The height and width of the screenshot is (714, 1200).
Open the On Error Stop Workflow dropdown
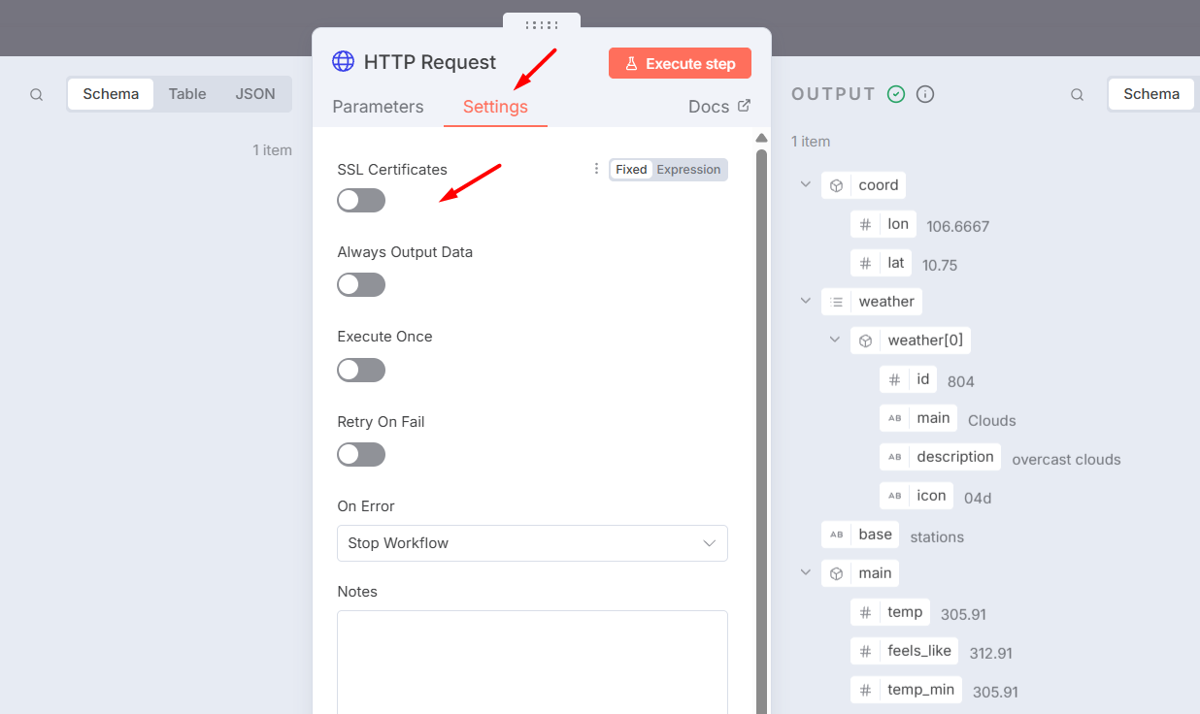(532, 543)
